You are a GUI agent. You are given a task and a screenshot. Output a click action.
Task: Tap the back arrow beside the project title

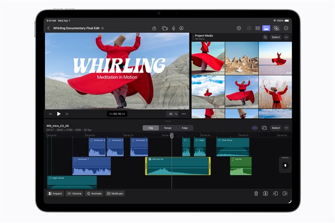point(49,28)
